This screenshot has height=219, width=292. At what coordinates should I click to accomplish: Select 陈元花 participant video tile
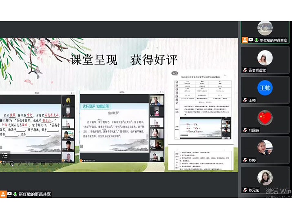[265, 180]
